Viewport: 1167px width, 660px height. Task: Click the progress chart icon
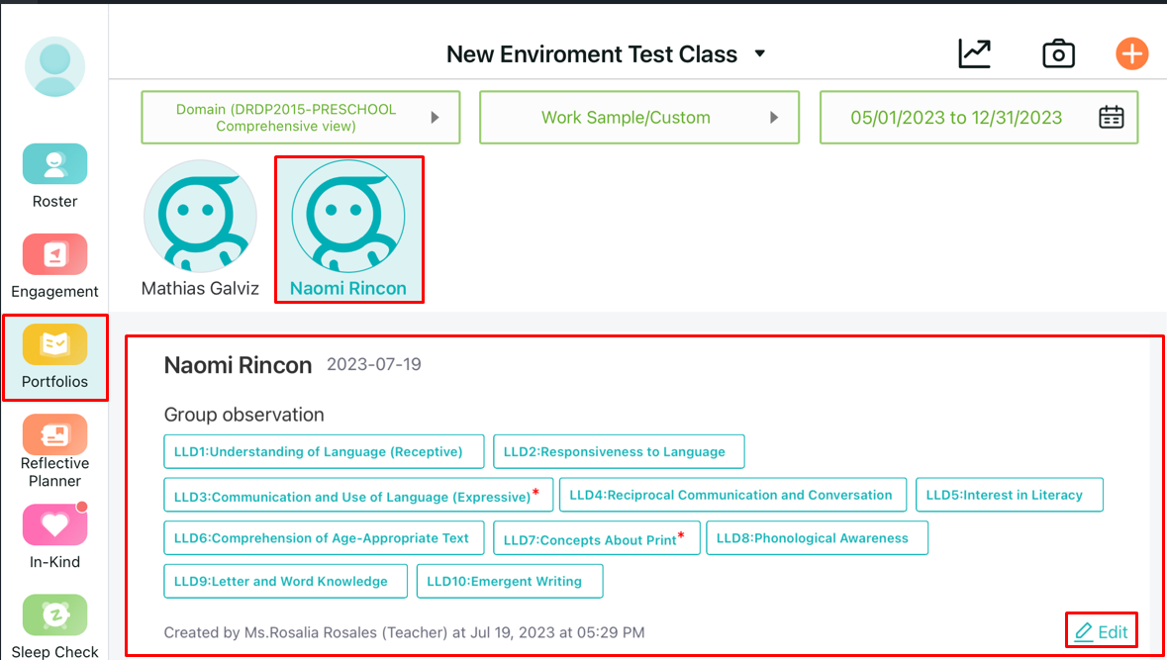(974, 53)
